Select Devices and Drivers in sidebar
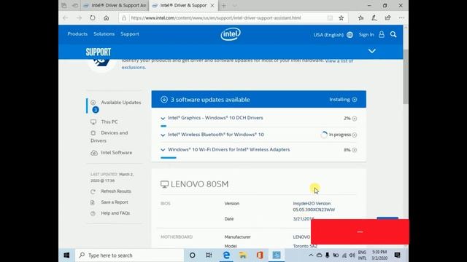467x262 pixels. point(109,137)
